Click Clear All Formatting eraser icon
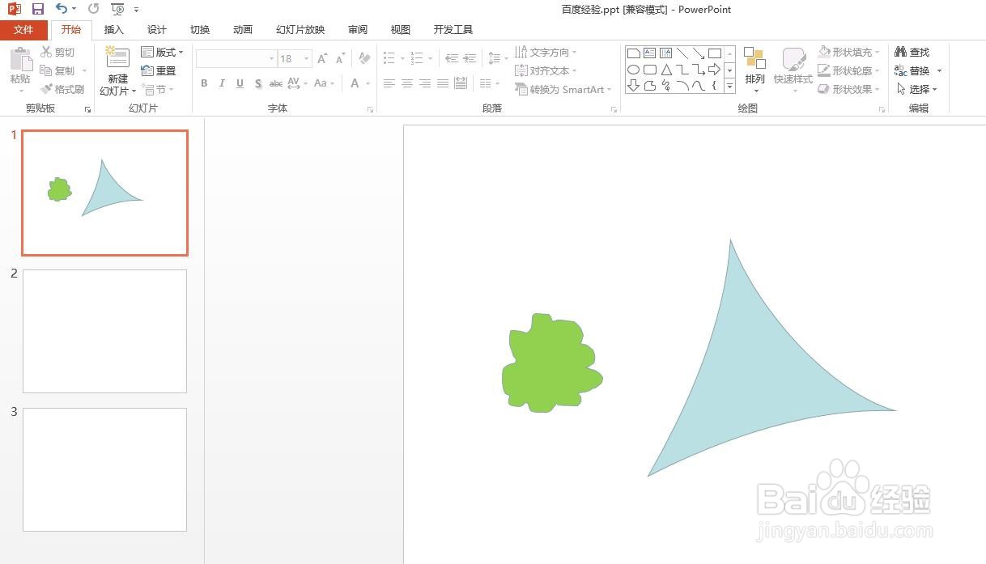This screenshot has height=564, width=986. click(364, 58)
